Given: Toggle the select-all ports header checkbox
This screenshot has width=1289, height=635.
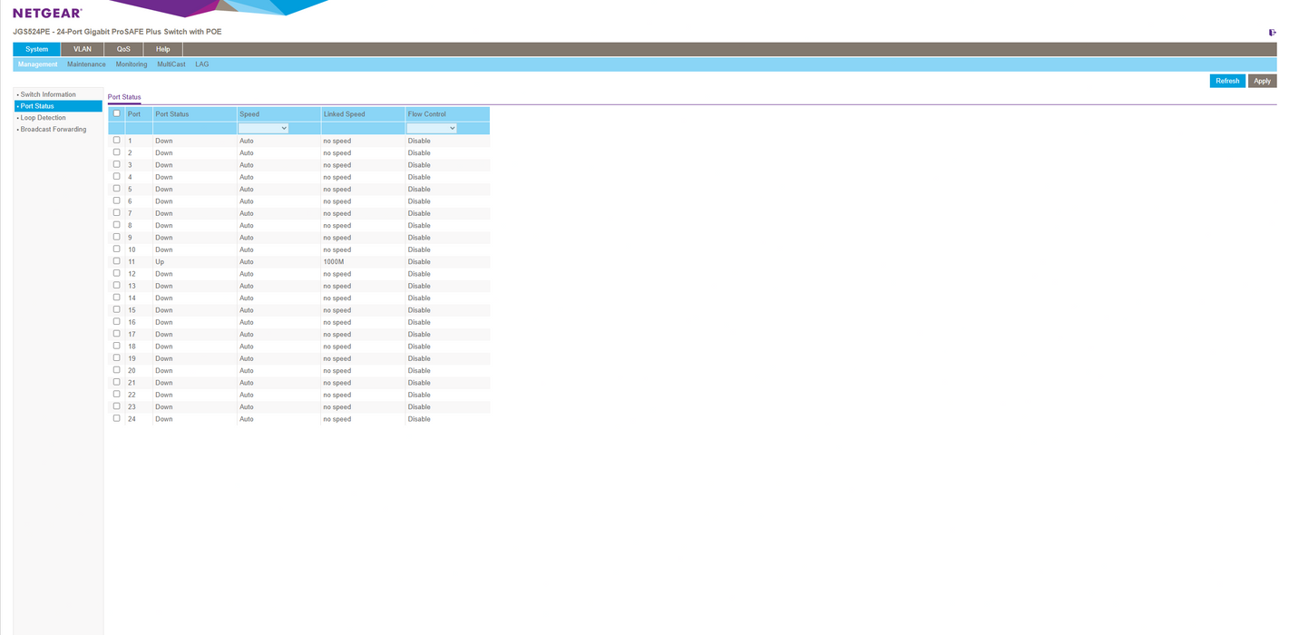Looking at the screenshot, I should [x=116, y=113].
